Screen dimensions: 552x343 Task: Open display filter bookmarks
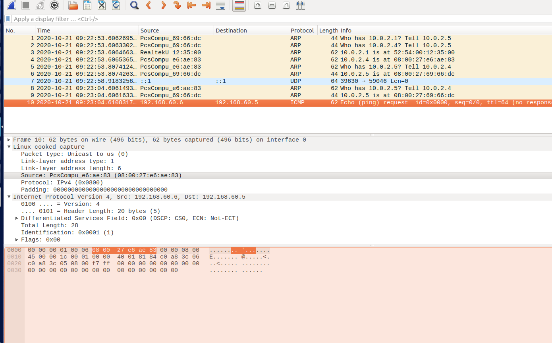coord(8,19)
